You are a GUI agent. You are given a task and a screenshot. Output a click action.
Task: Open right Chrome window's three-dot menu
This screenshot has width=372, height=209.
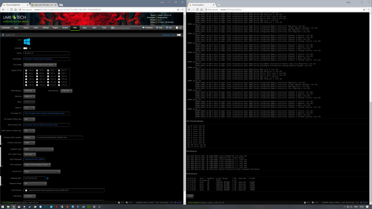[368, 10]
